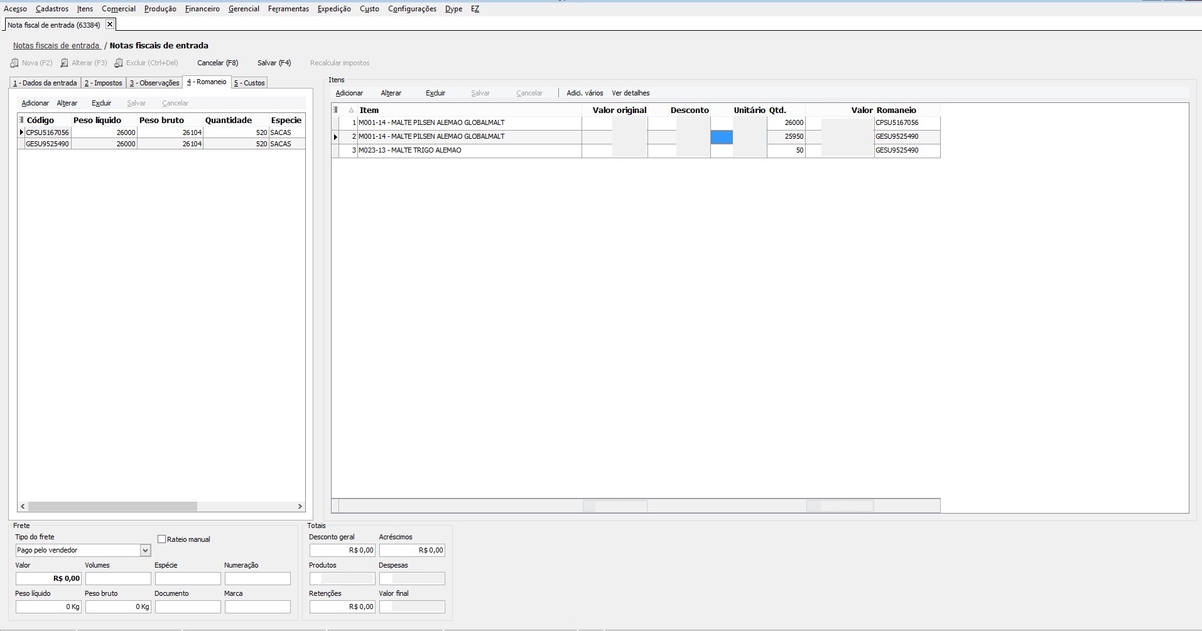Open the Financeiro menu
The height and width of the screenshot is (631, 1202).
202,9
